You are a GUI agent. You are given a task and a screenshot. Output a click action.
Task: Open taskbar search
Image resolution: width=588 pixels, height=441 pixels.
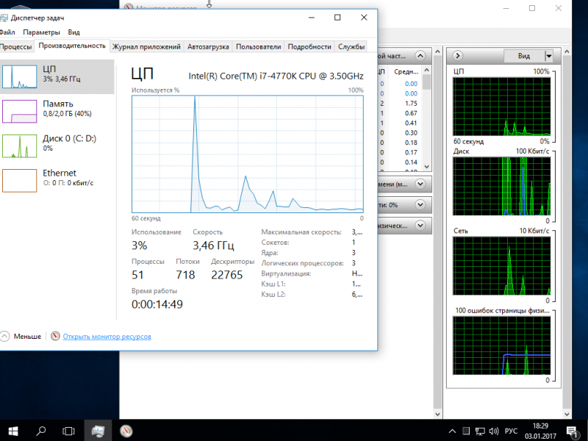pyautogui.click(x=41, y=431)
